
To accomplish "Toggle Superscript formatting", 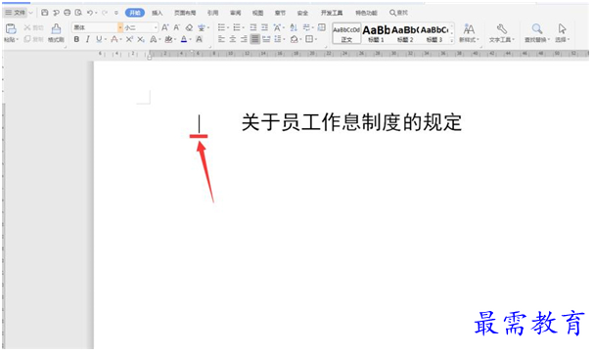I will tap(129, 39).
